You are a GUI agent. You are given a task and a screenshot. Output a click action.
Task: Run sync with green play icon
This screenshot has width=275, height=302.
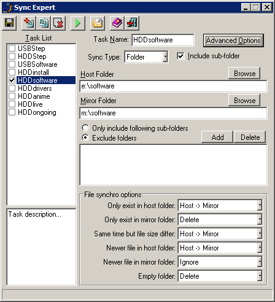(x=78, y=23)
